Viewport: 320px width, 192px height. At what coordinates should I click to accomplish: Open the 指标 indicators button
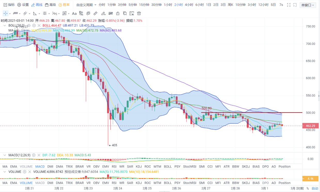point(9,5)
